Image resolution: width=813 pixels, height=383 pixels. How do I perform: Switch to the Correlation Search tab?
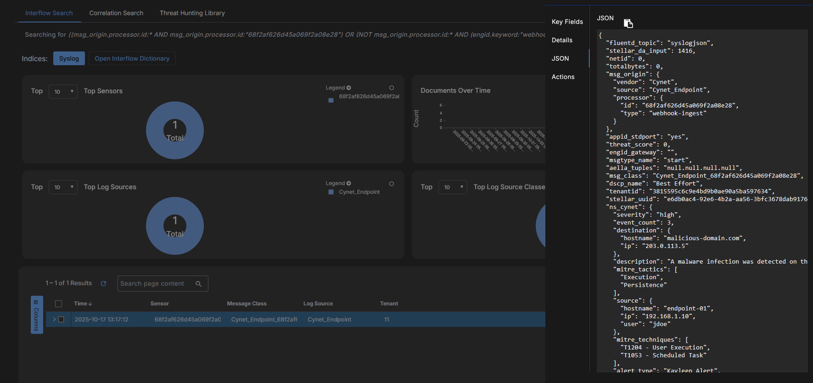click(x=116, y=13)
